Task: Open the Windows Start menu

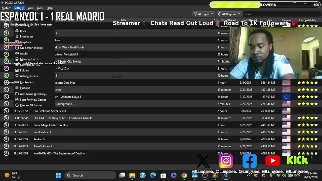Action: click(59, 175)
